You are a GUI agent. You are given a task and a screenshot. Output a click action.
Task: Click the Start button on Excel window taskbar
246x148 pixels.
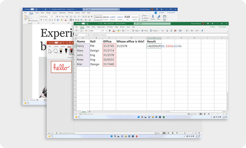tap(138, 117)
